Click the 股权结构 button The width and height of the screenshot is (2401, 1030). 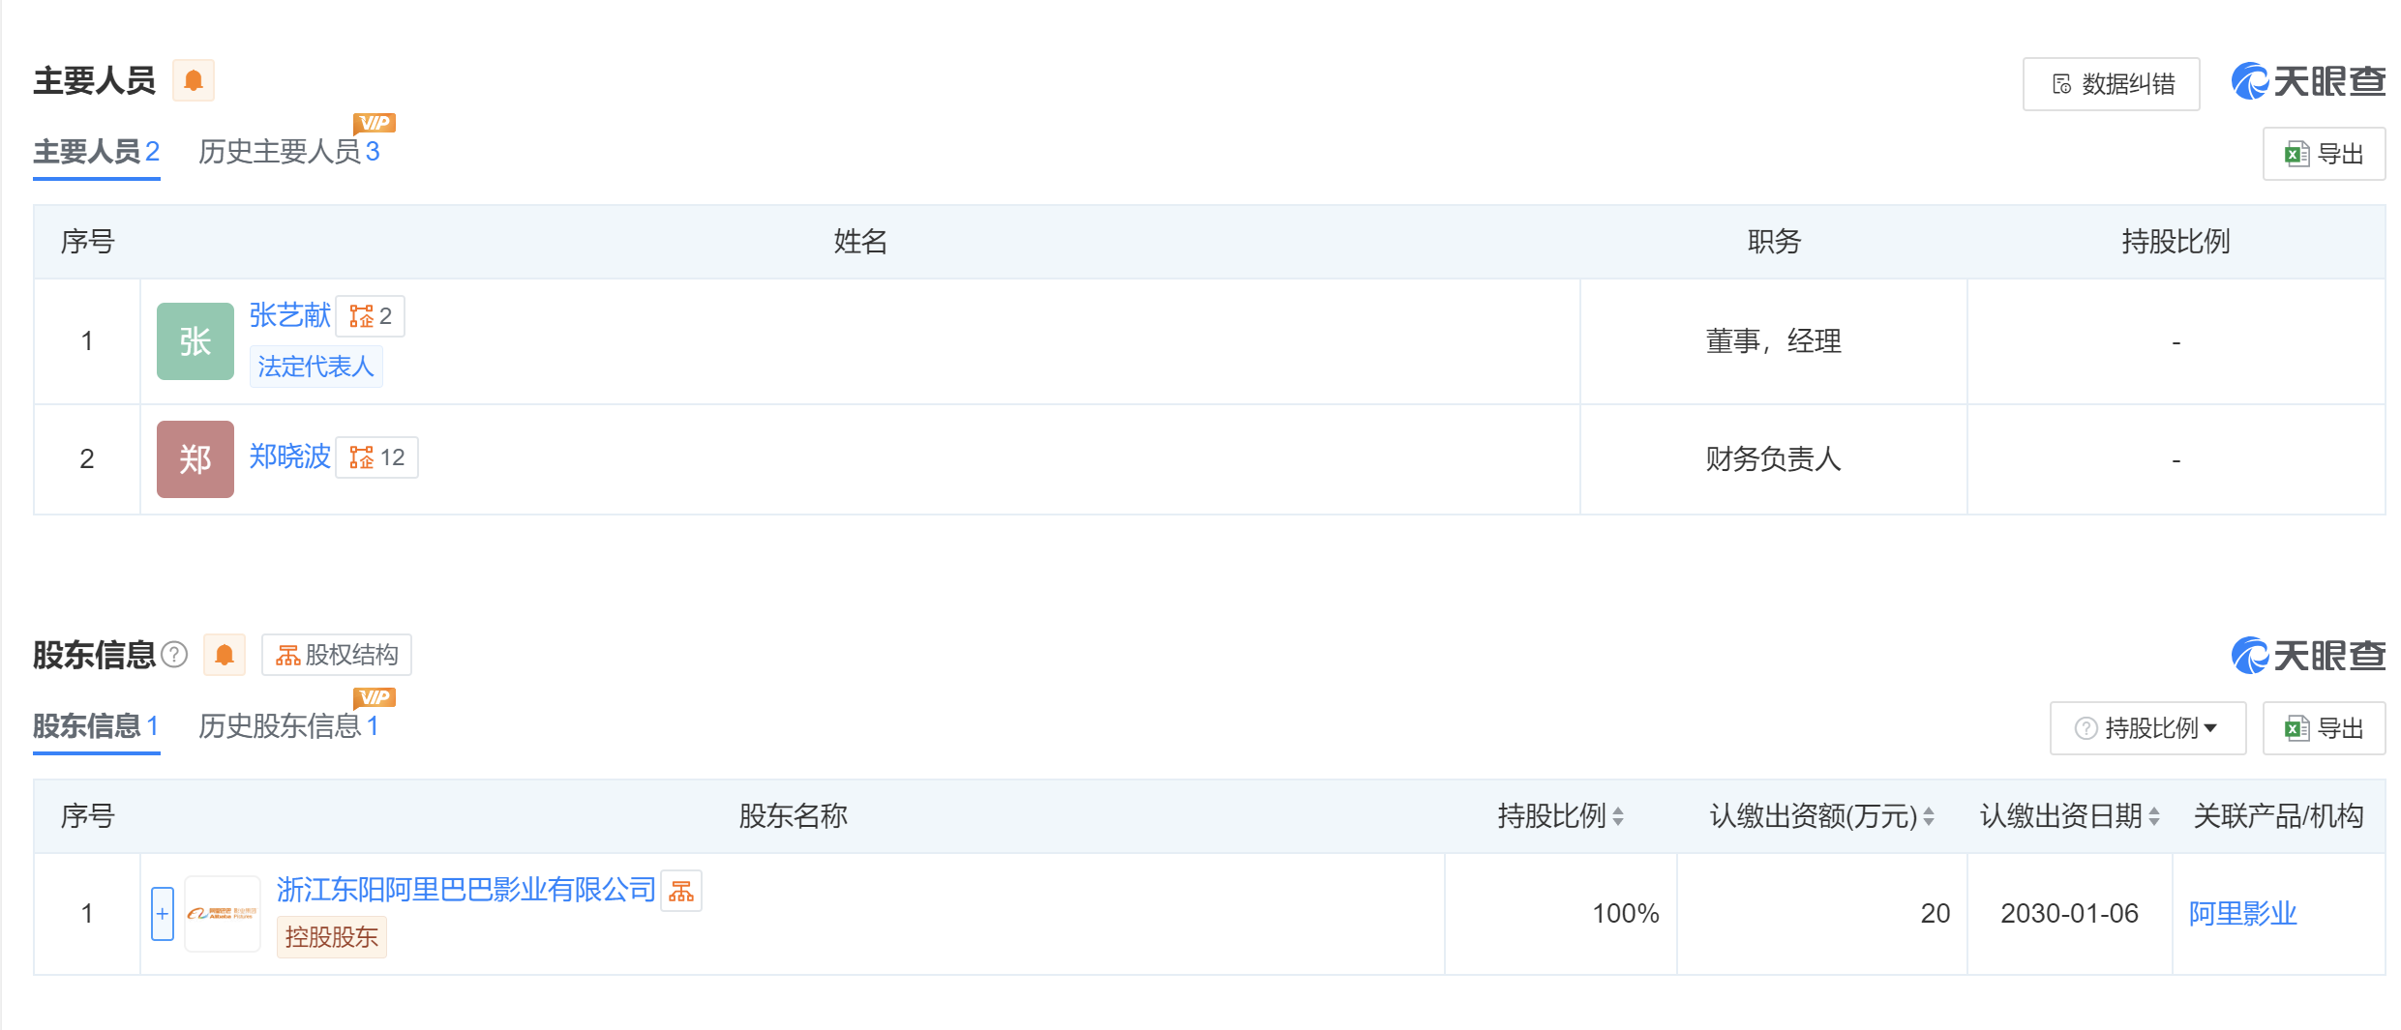pyautogui.click(x=336, y=655)
